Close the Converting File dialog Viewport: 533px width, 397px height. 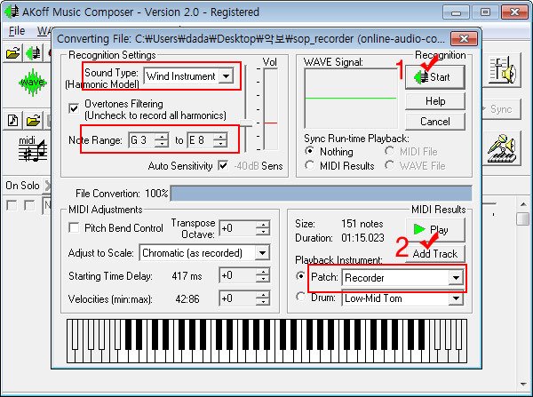[464, 38]
